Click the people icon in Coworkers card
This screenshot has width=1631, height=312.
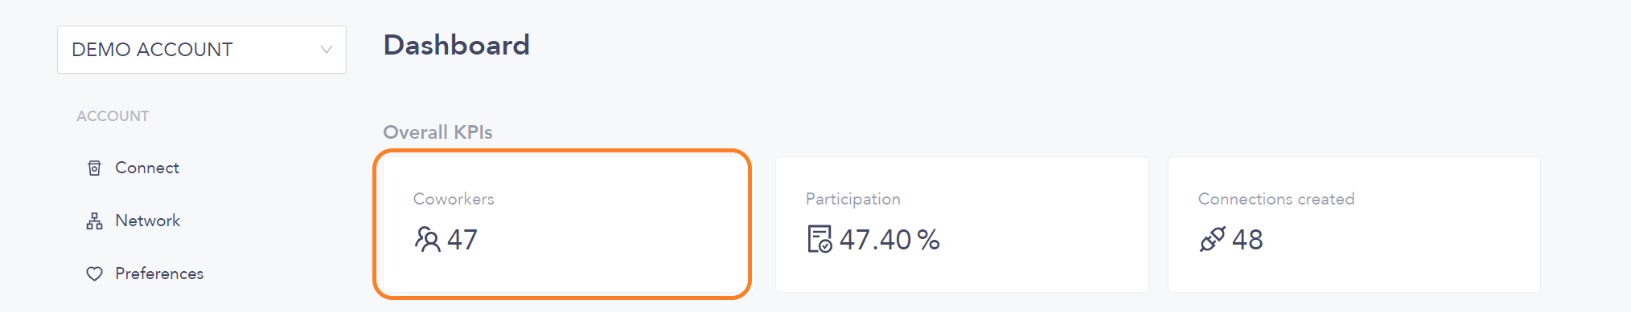click(x=427, y=239)
